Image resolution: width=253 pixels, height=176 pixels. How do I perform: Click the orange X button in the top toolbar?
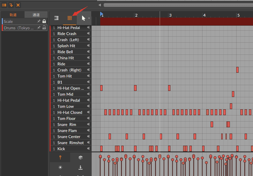(x=18, y=5)
